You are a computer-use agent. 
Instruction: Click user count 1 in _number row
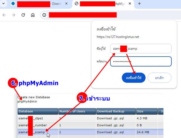point(60,125)
